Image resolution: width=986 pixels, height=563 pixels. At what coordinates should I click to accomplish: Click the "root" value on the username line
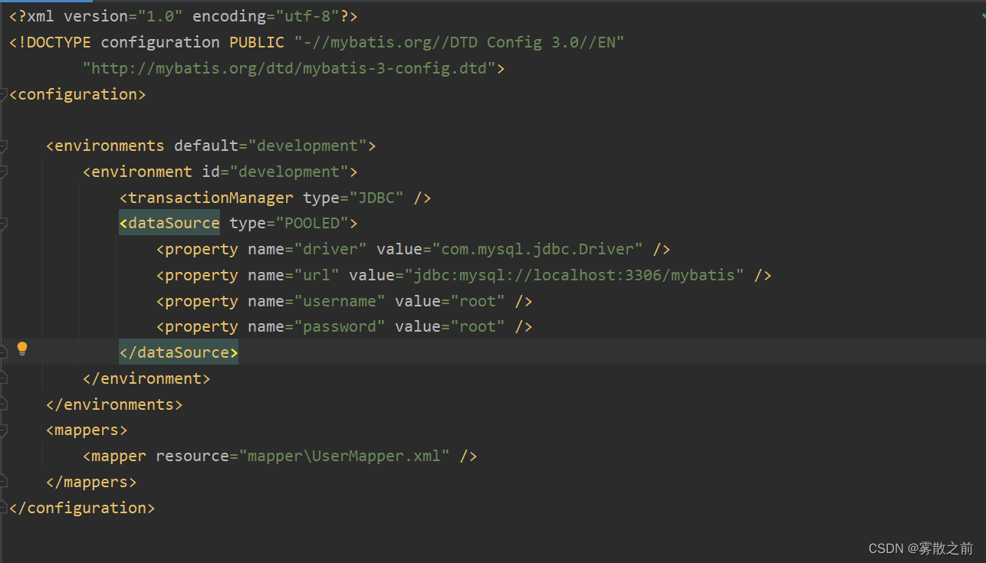pyautogui.click(x=478, y=301)
